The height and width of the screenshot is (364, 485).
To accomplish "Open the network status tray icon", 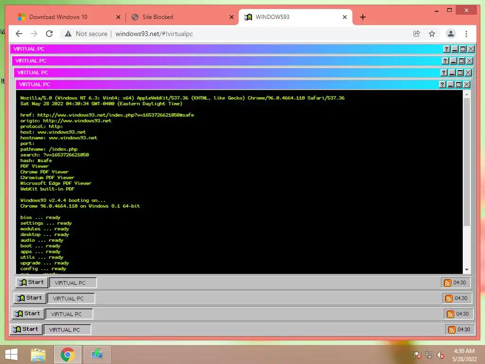I will point(429,355).
